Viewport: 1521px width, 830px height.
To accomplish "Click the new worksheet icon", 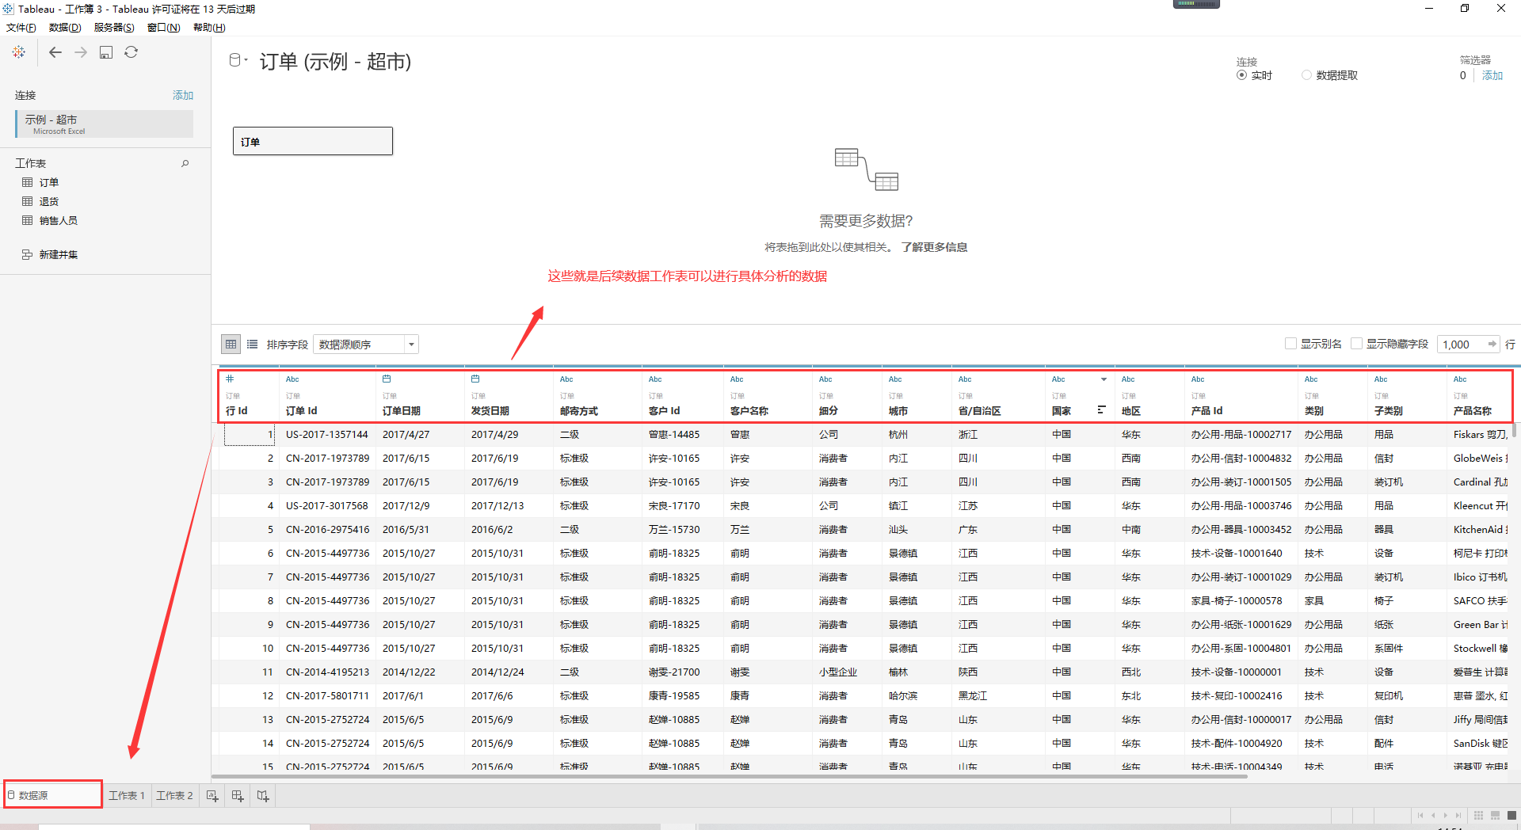I will [212, 796].
